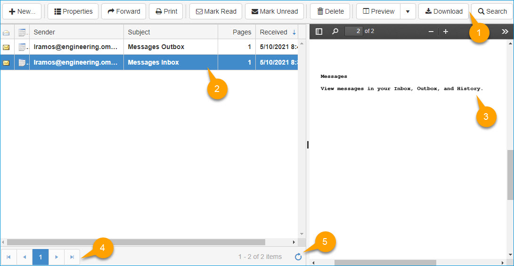514x266 pixels.
Task: Delete the selected message
Action: 330,11
